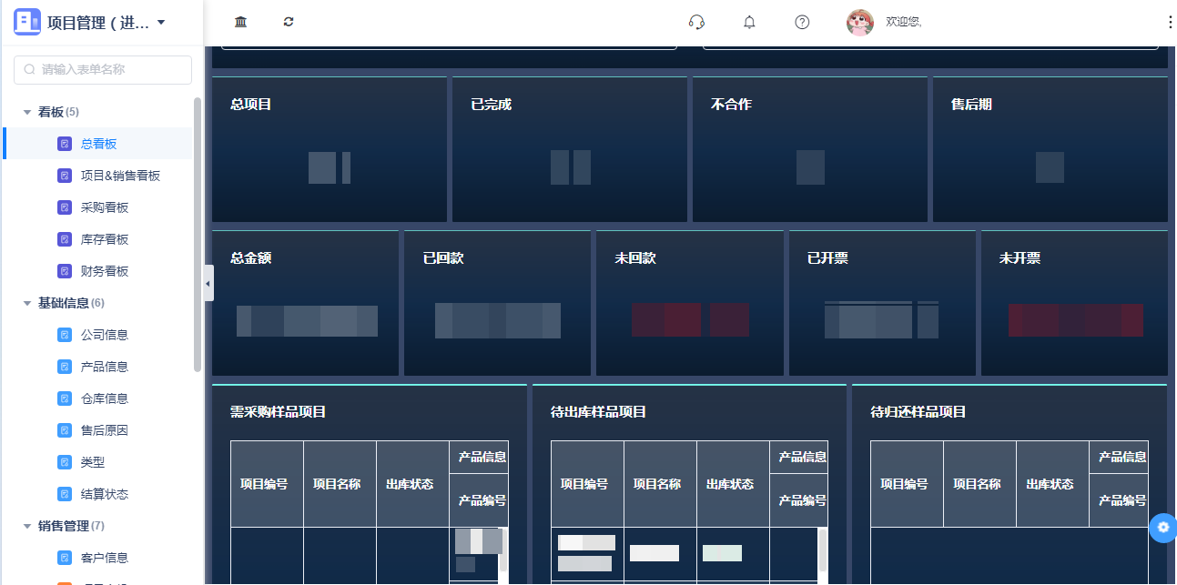Click the icon next to 总看板
This screenshot has height=585, width=1177.
click(x=65, y=144)
